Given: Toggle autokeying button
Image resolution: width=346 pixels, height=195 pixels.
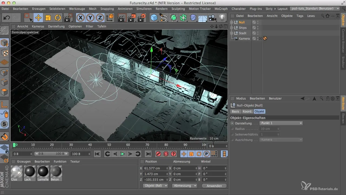Looking at the screenshot, I should coord(166,154).
